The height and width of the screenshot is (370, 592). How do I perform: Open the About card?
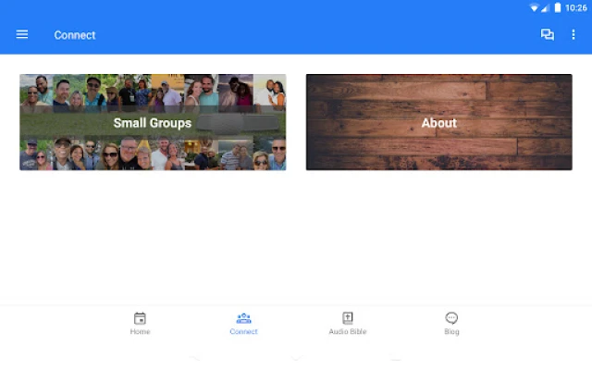[439, 122]
